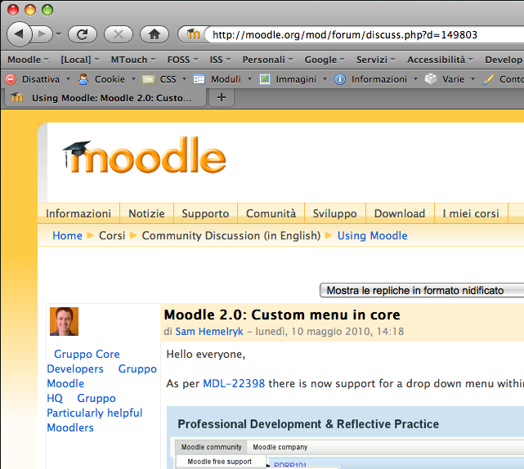The height and width of the screenshot is (469, 524).
Task: Click the Immagini picture icon
Action: [x=265, y=79]
